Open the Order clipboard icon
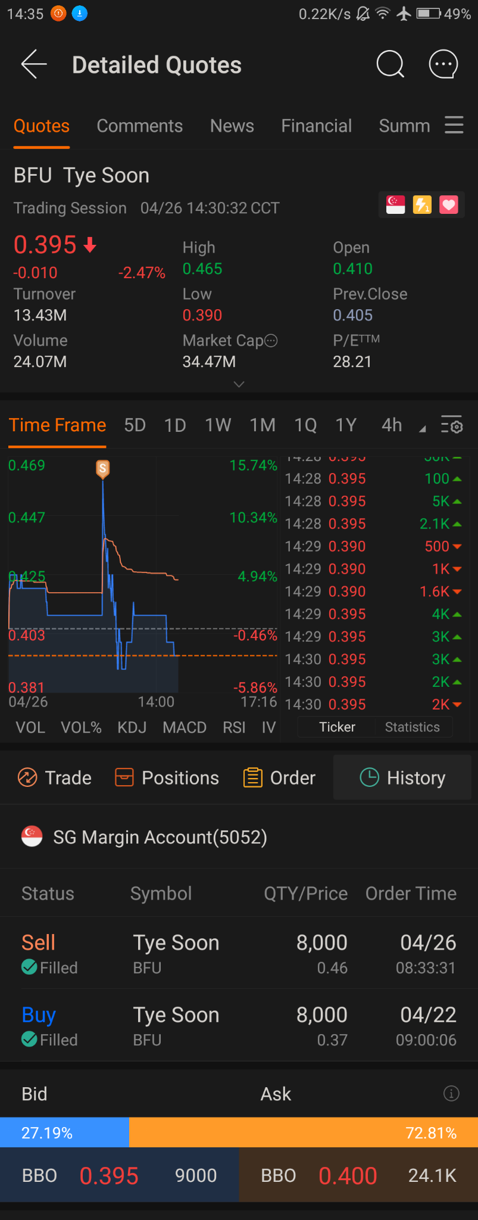Viewport: 478px width, 1220px height. pos(252,777)
